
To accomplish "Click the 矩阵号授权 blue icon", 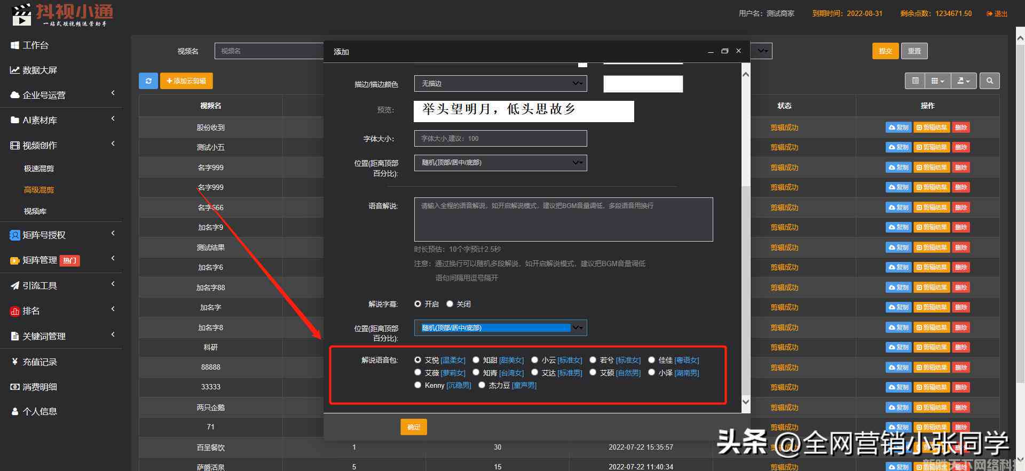I will [15, 235].
